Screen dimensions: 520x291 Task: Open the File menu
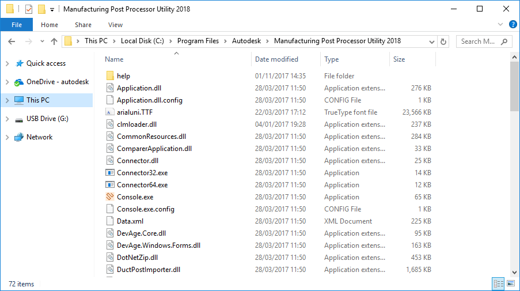point(17,25)
